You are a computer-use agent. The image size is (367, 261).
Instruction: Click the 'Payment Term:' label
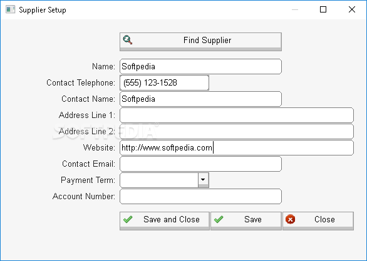coord(88,180)
